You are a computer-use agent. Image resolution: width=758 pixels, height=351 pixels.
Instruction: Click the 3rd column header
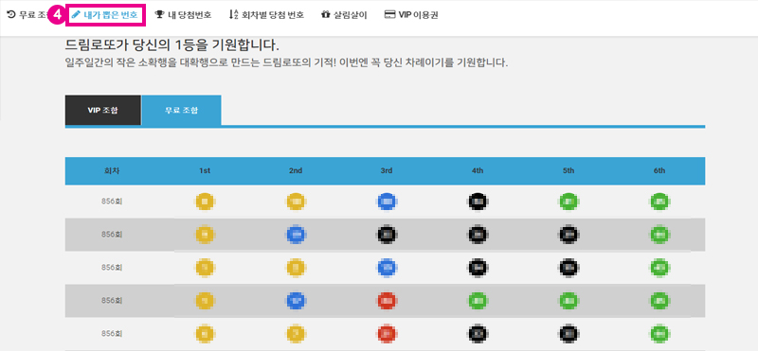(387, 170)
